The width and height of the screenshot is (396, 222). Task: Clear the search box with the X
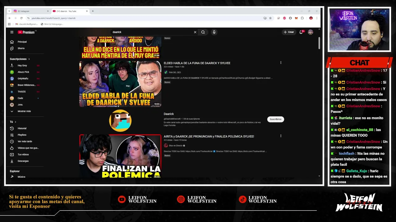point(195,32)
